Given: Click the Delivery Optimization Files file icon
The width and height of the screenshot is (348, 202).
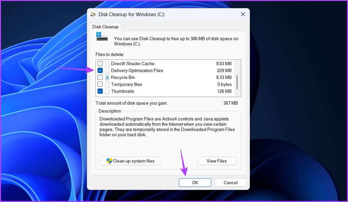Looking at the screenshot, I should coord(107,71).
